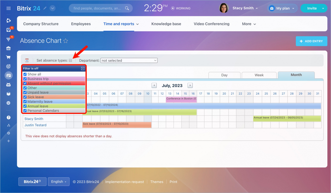Click the Bitrix24 footer logo button

click(x=32, y=182)
